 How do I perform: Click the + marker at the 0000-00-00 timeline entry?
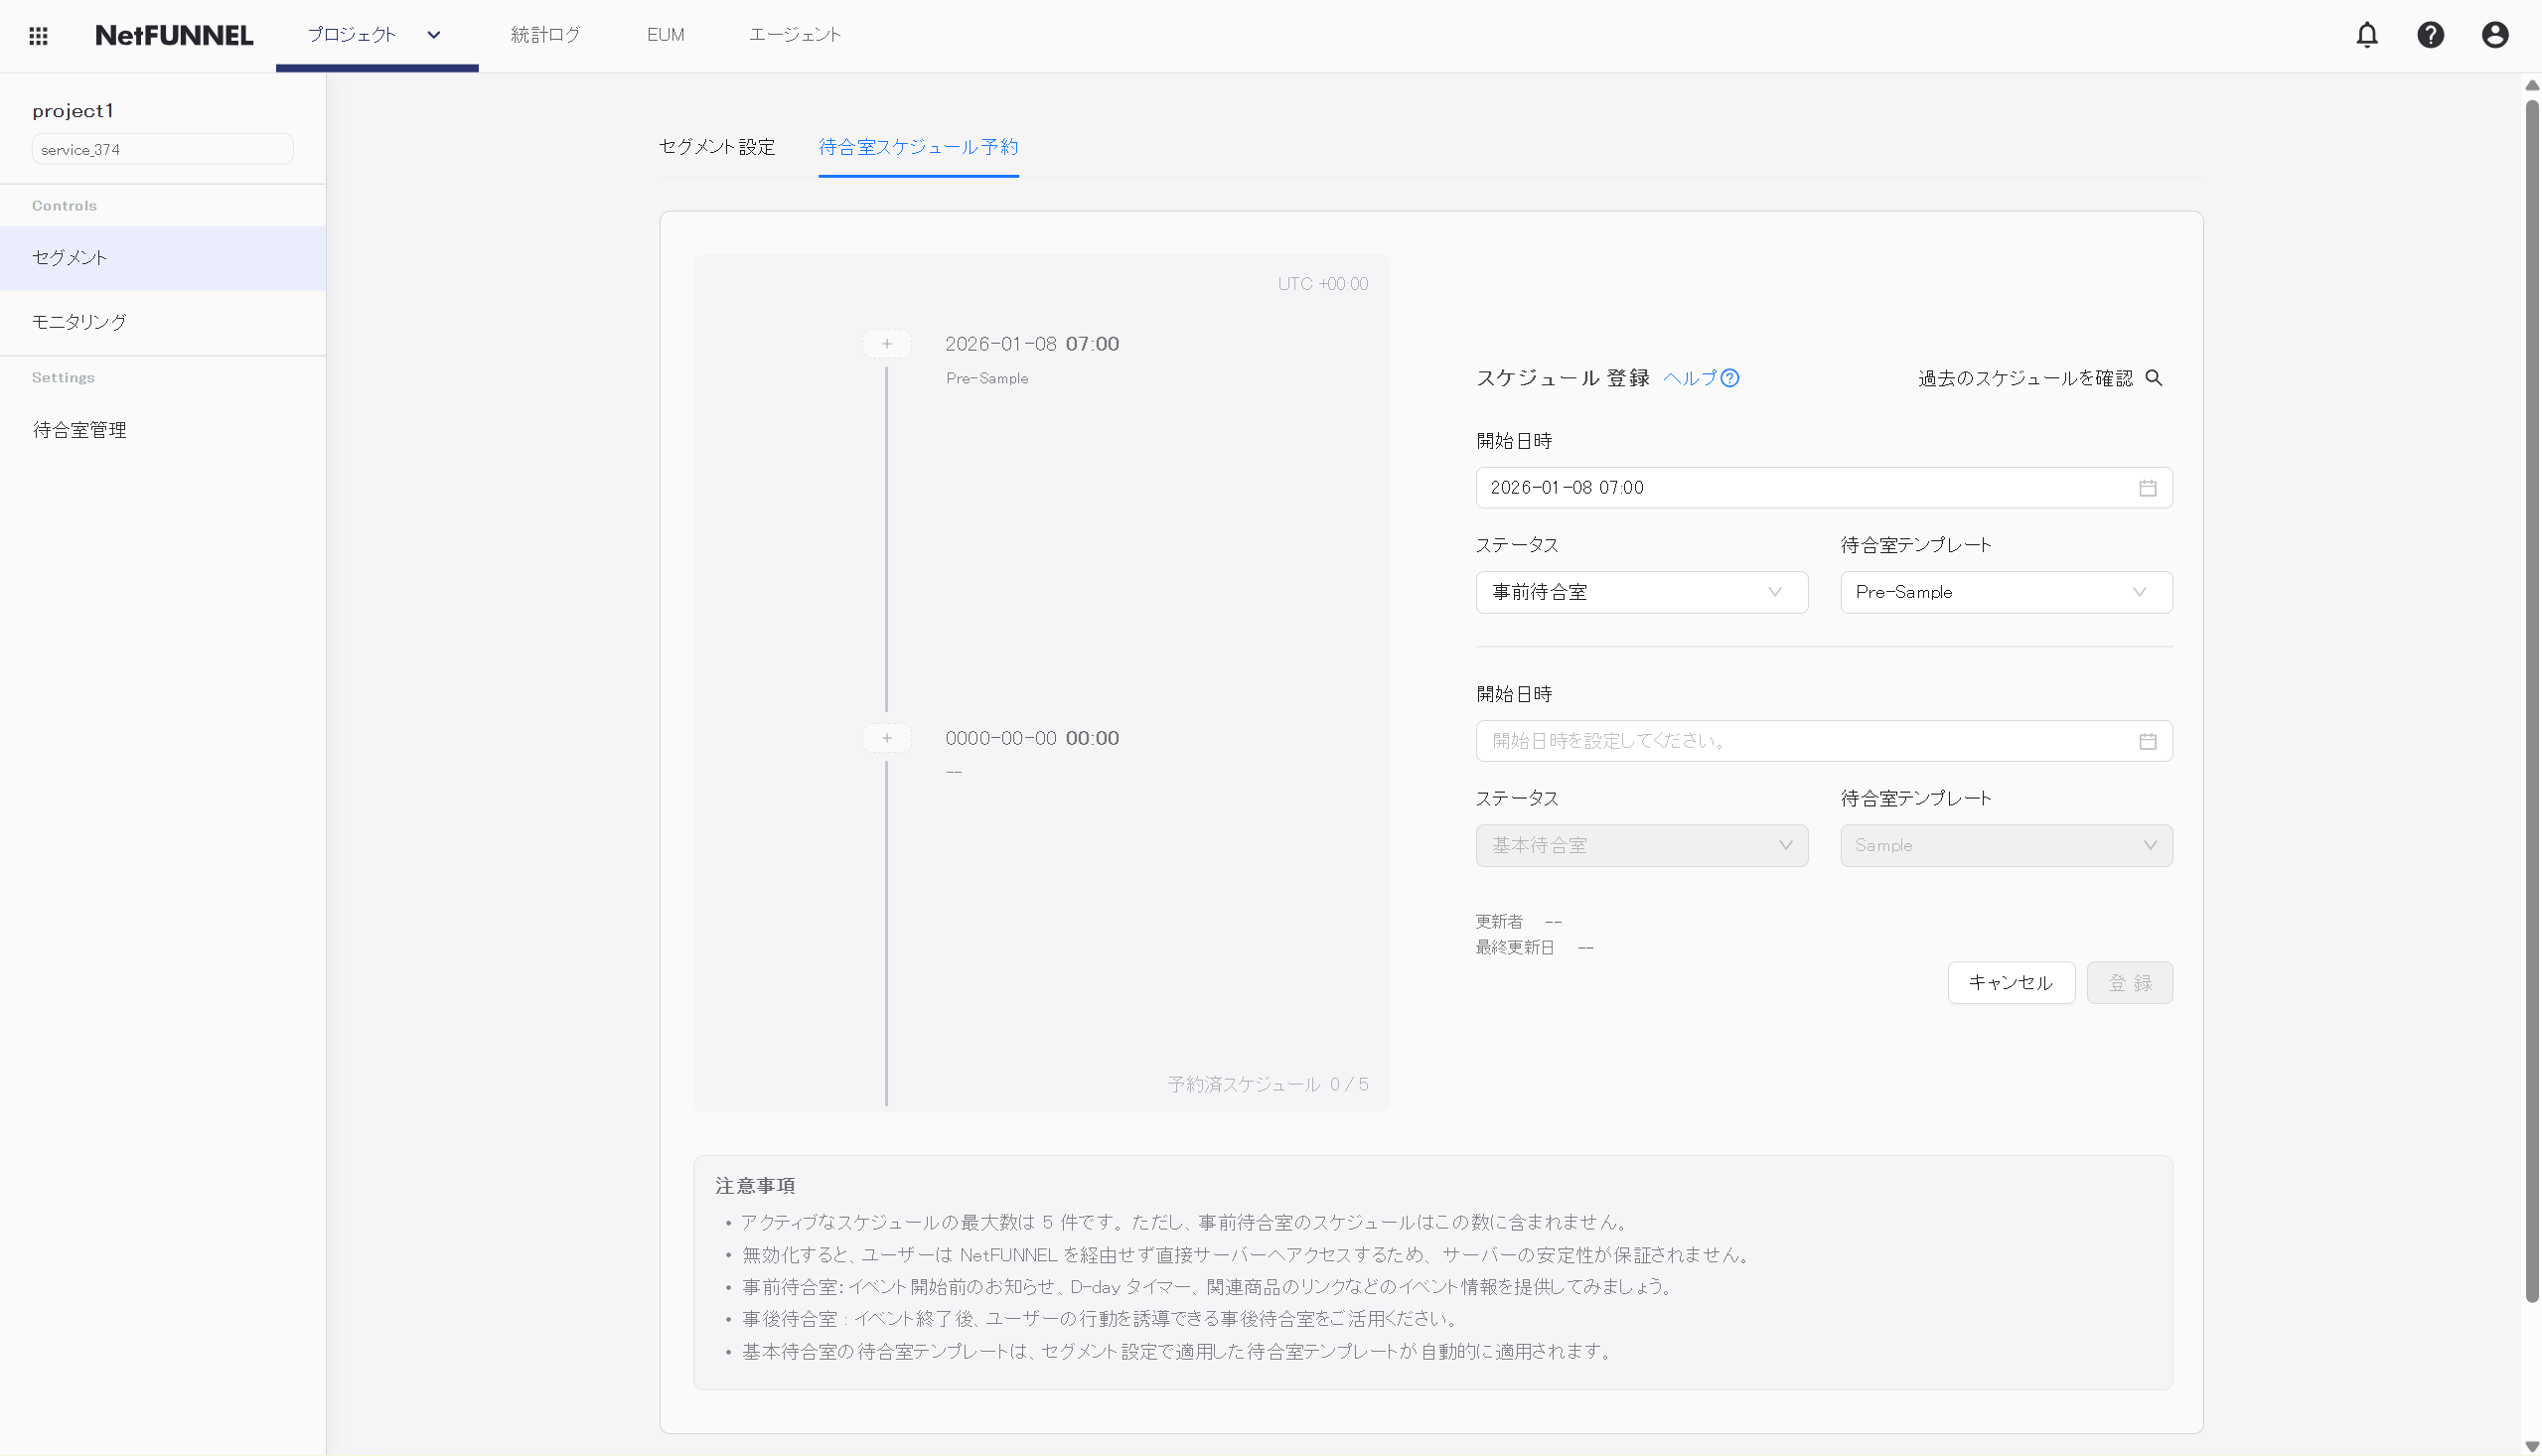[x=886, y=737]
